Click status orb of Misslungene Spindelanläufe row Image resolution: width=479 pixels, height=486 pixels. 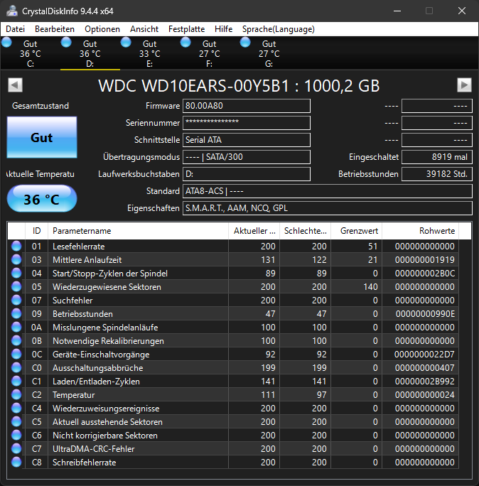tap(16, 327)
